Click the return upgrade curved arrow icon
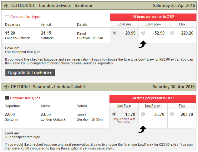The image size is (198, 152). 142,129
